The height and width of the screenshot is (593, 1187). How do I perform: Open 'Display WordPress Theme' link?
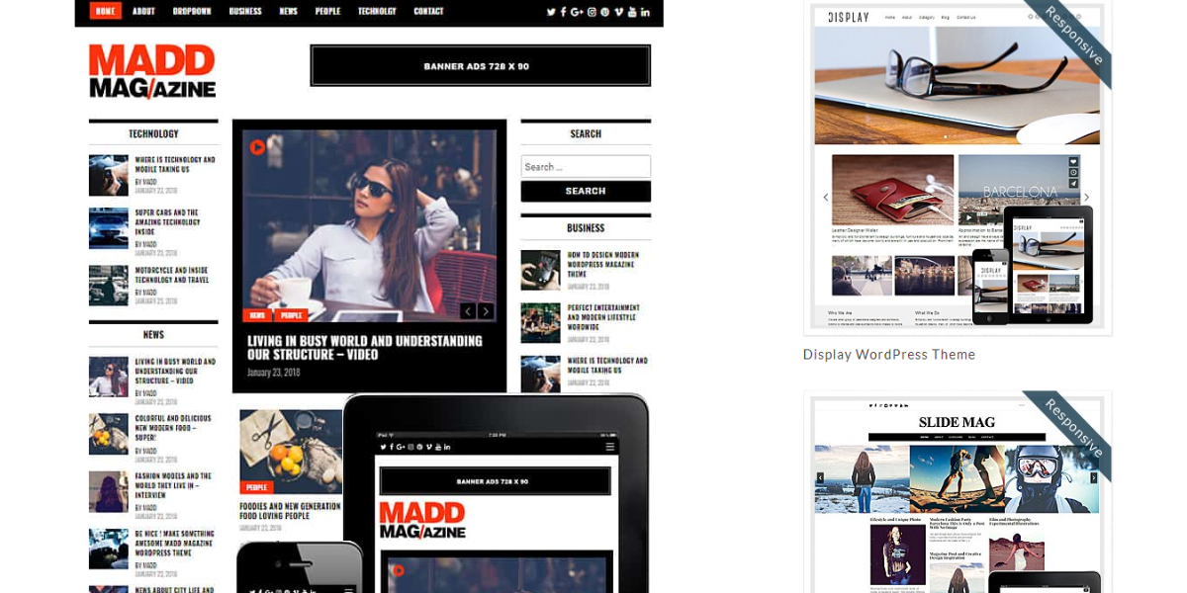pos(889,354)
